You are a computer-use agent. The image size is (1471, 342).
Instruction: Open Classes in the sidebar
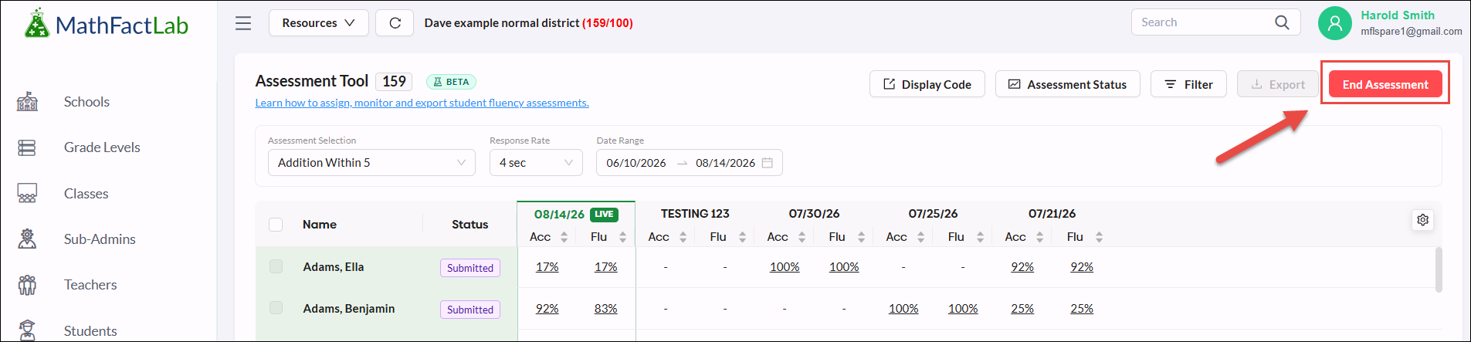pyautogui.click(x=86, y=194)
